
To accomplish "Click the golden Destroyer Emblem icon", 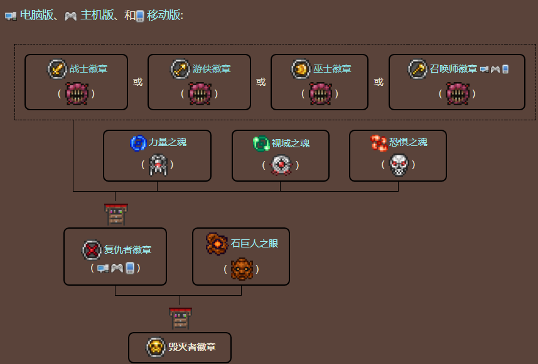I will (x=156, y=347).
